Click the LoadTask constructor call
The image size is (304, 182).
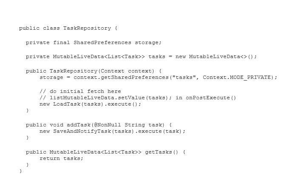[78, 104]
